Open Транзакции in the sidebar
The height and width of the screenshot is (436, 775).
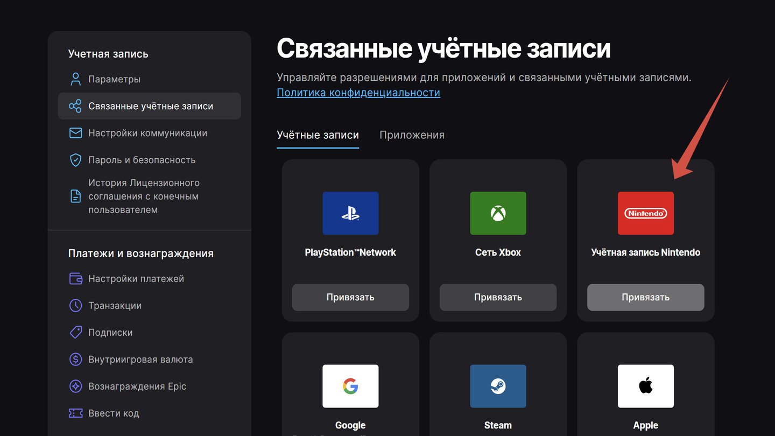click(x=149, y=306)
